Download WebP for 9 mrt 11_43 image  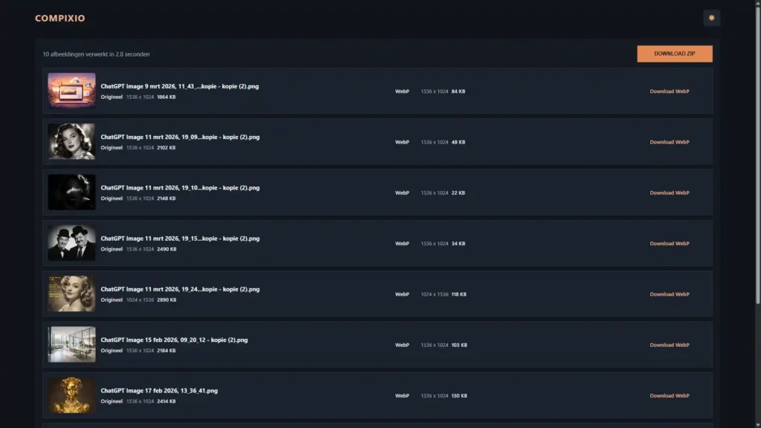(x=669, y=91)
